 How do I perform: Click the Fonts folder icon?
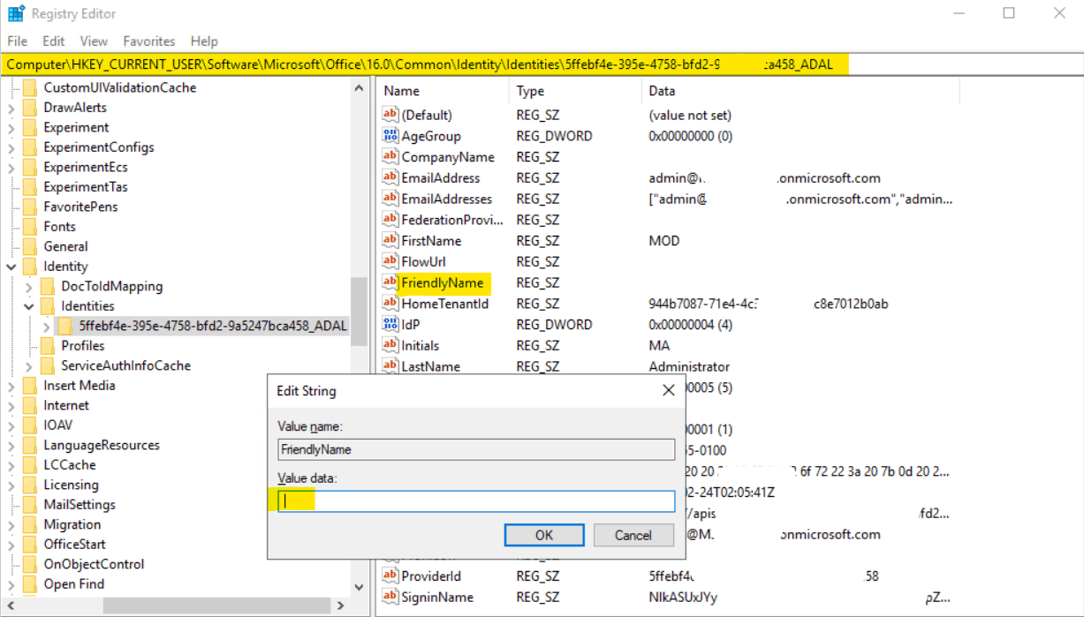(x=31, y=227)
